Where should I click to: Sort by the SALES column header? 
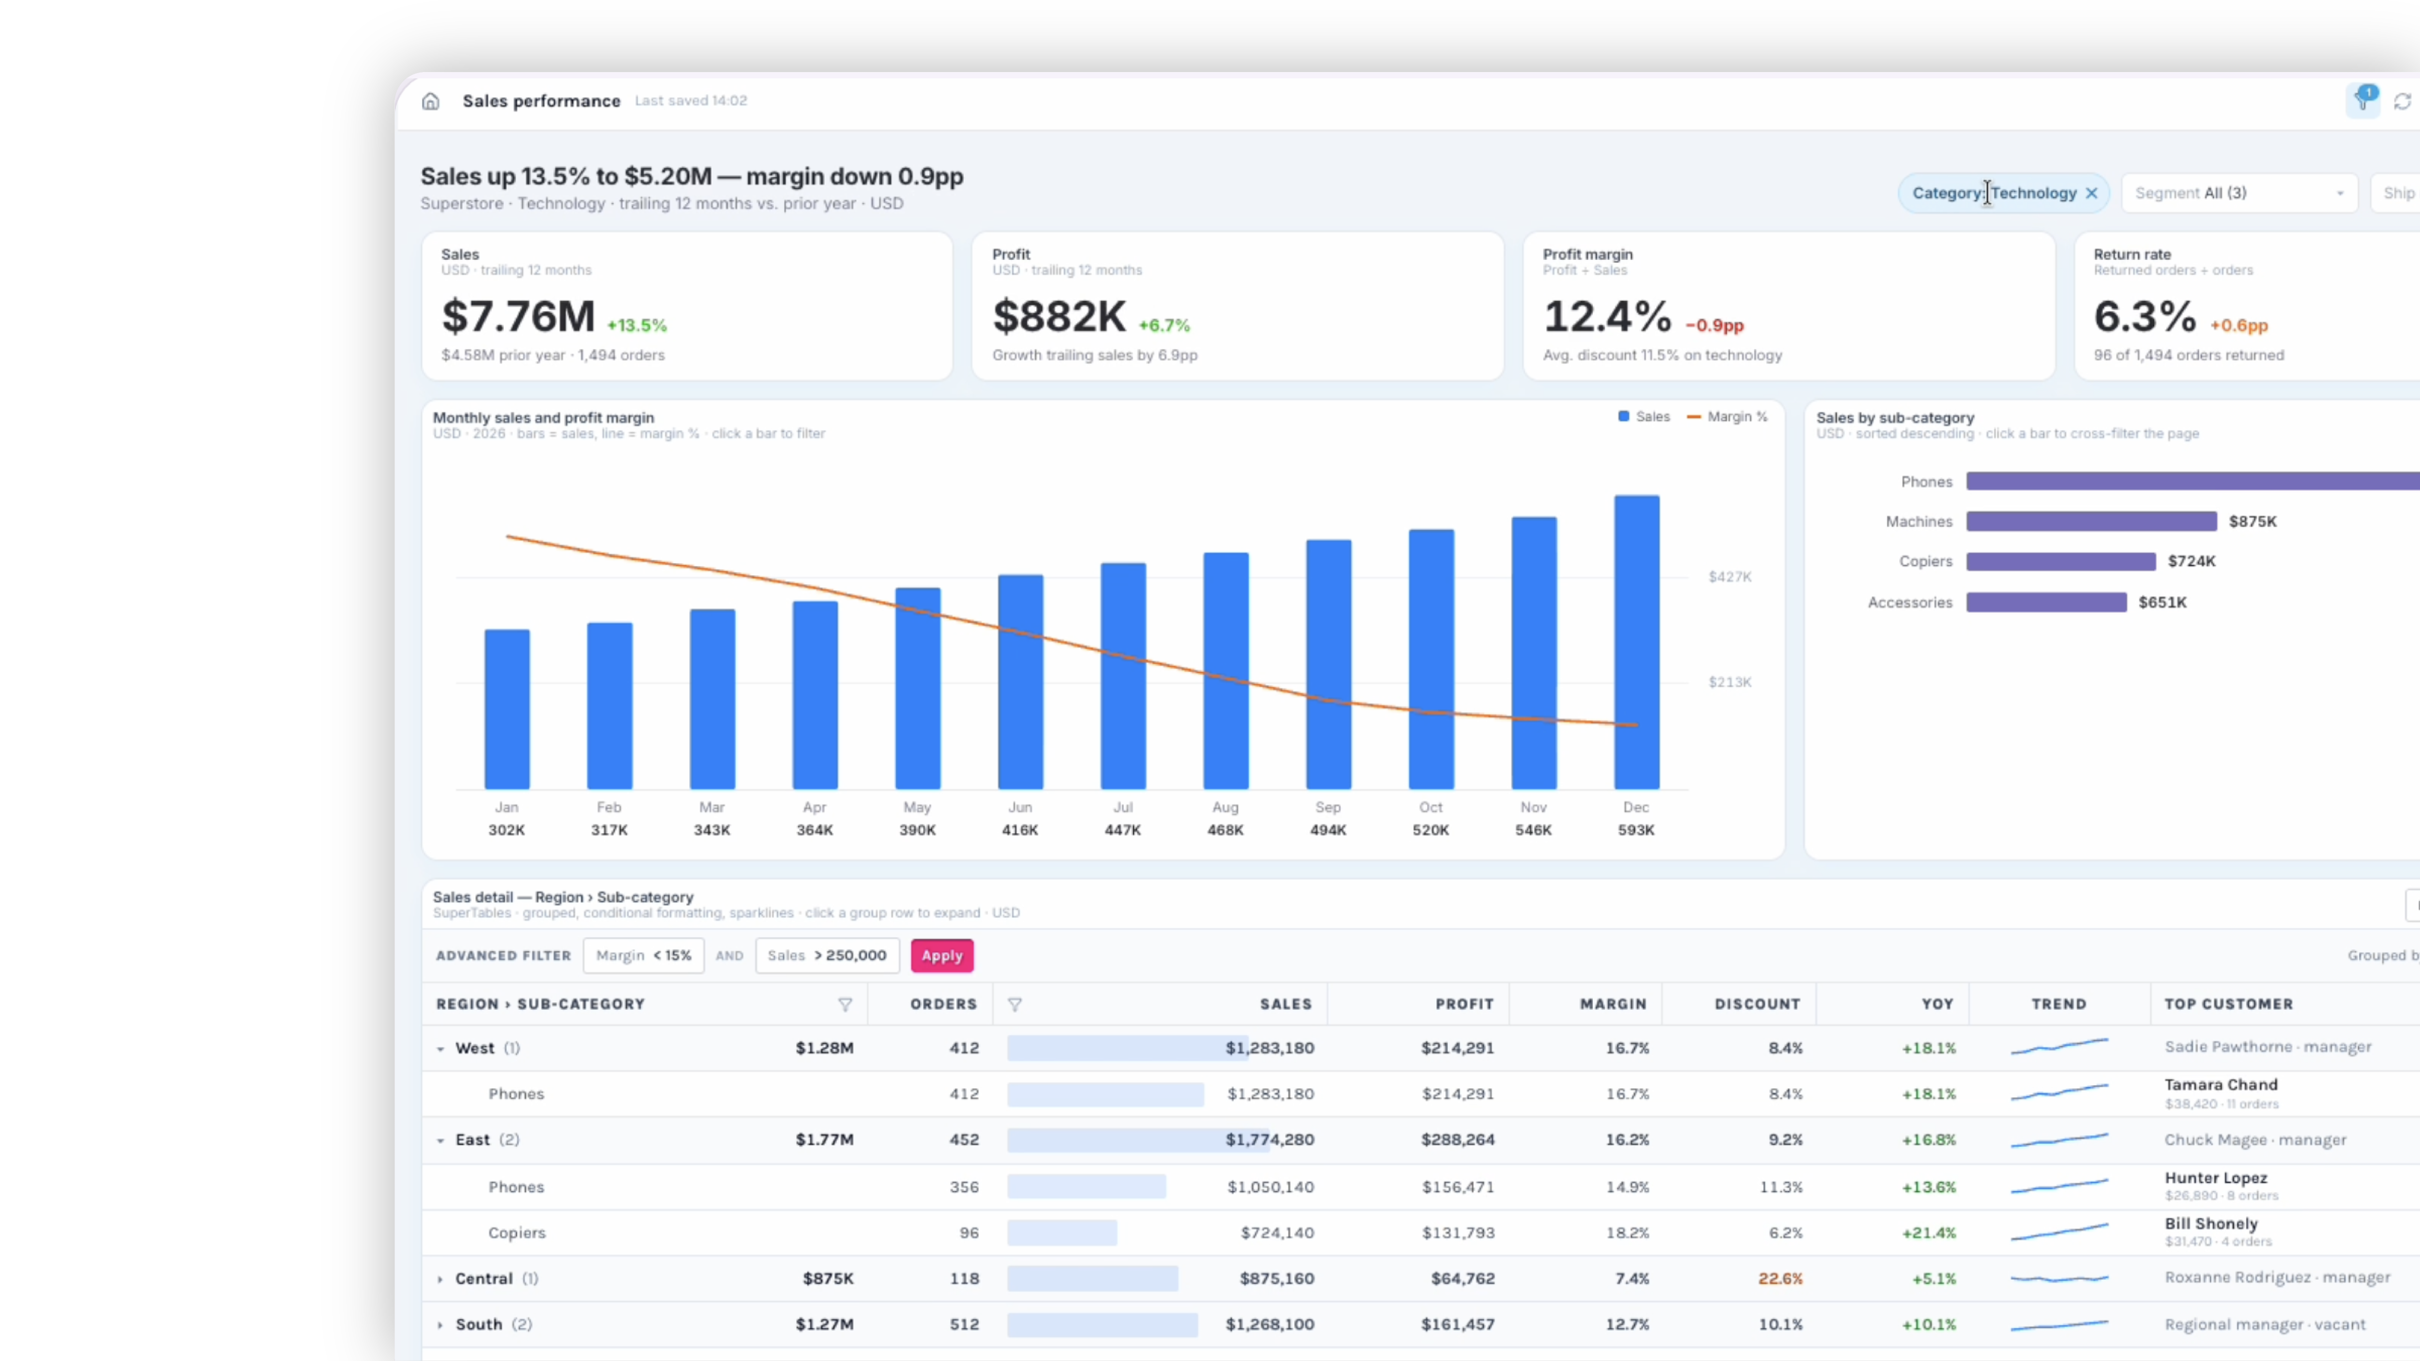pos(1285,1005)
